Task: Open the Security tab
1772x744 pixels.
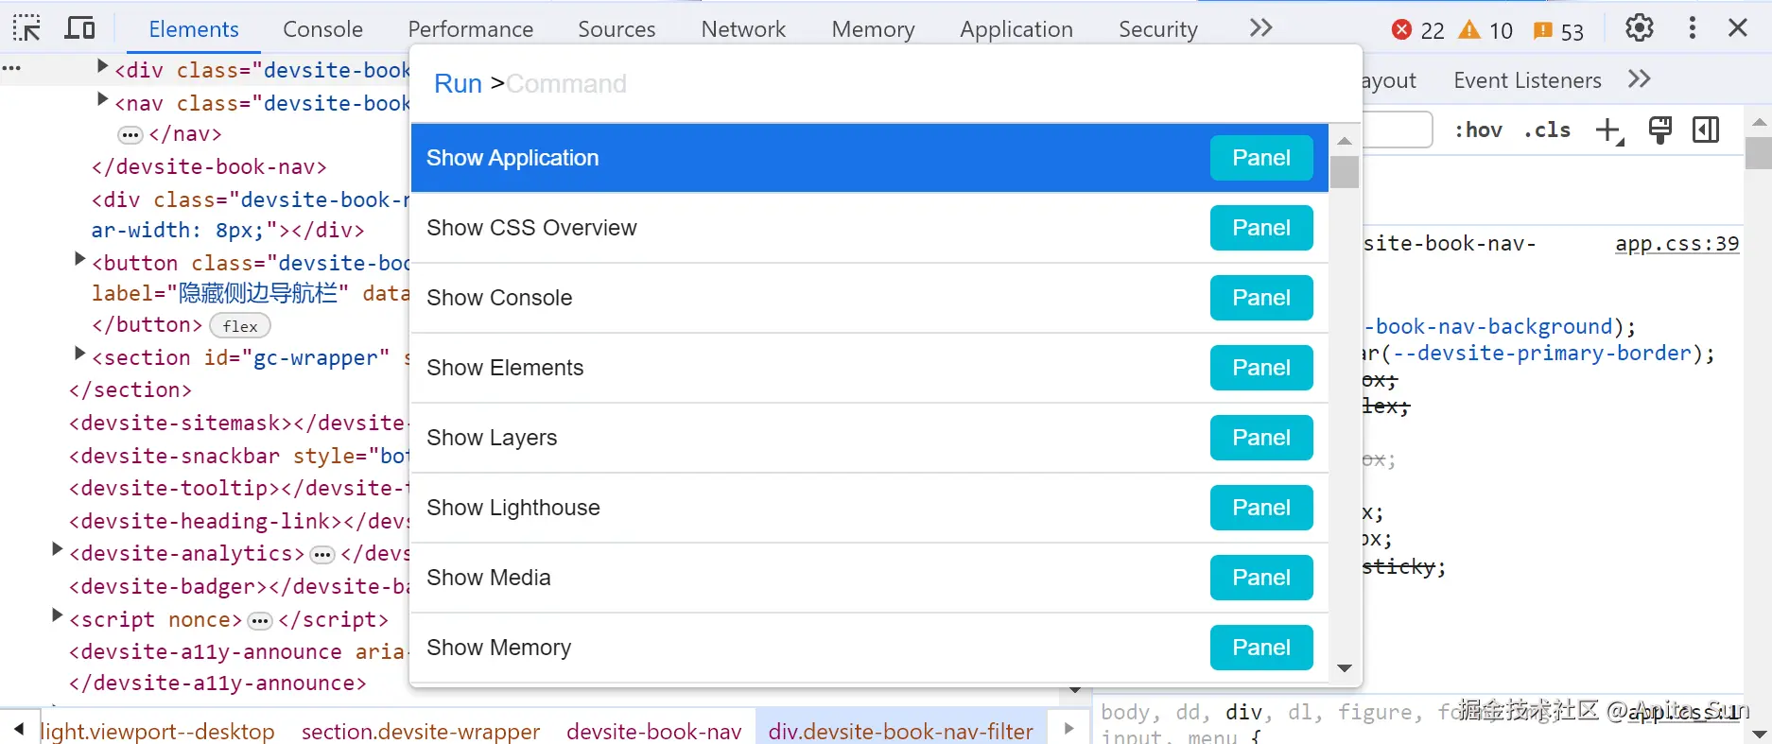Action: tap(1158, 29)
